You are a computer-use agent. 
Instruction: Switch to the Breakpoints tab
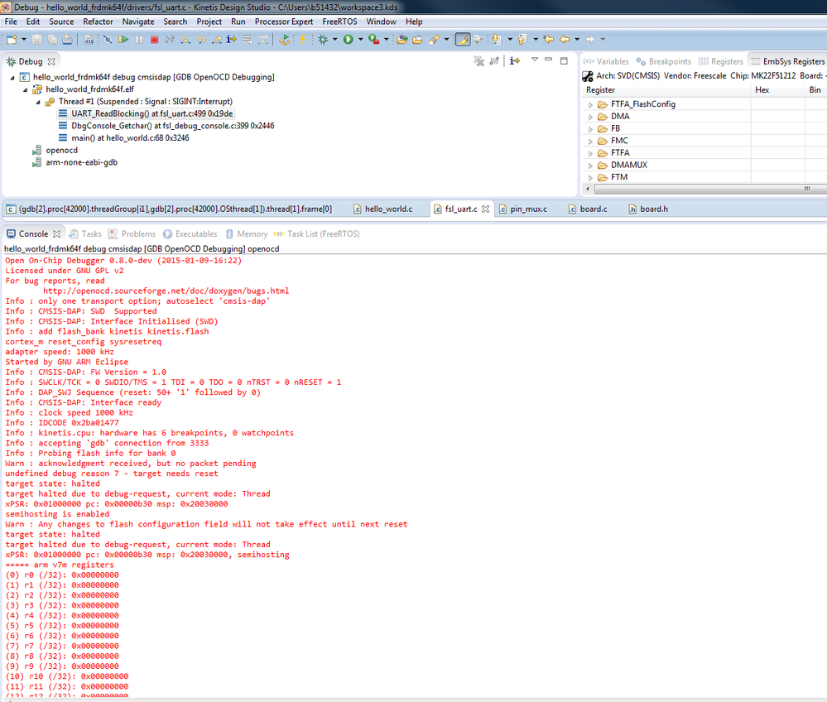(663, 62)
